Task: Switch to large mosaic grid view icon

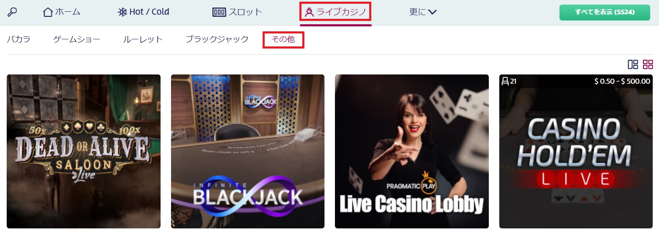Action: [x=633, y=64]
